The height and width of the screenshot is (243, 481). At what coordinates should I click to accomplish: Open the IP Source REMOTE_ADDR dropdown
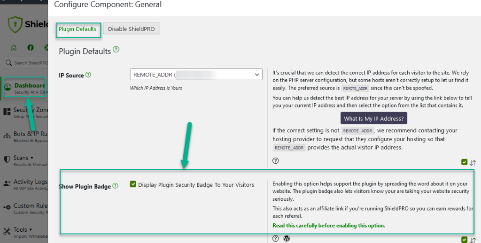tap(196, 75)
